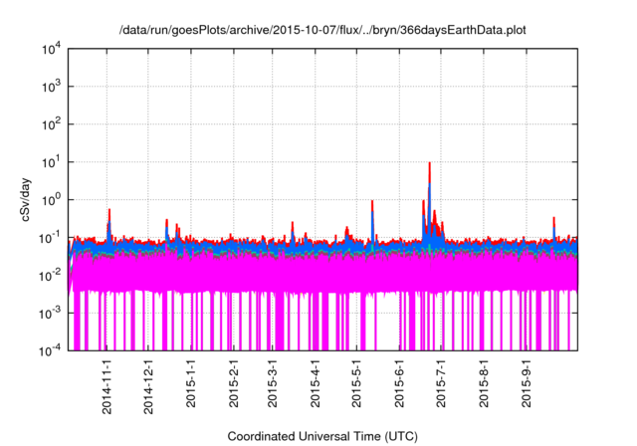
Task: Select the 2015-5-1 date tick label
Action: tap(356, 385)
